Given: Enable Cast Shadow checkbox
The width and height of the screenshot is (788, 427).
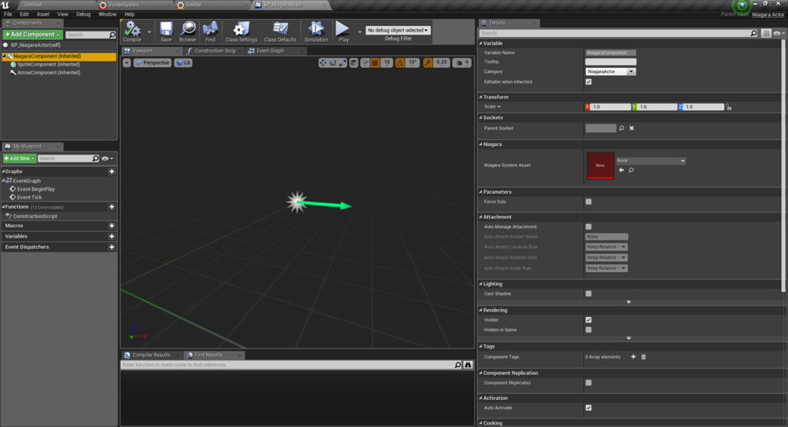Looking at the screenshot, I should pyautogui.click(x=589, y=294).
